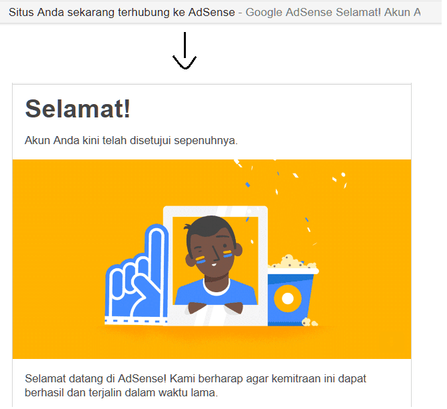The height and width of the screenshot is (409, 447).
Task: Click the popcorn on top of the bucket
Action: click(x=293, y=263)
